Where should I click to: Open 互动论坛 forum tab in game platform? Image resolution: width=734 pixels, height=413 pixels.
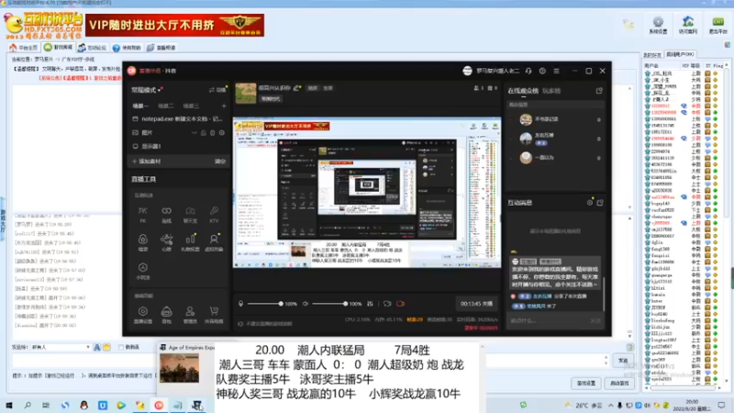click(x=93, y=48)
